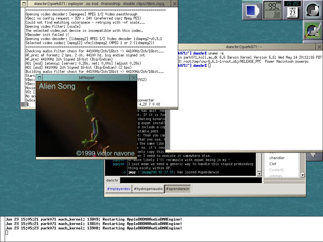
Task: Select user Clef in the nick list
Action: pos(273,164)
